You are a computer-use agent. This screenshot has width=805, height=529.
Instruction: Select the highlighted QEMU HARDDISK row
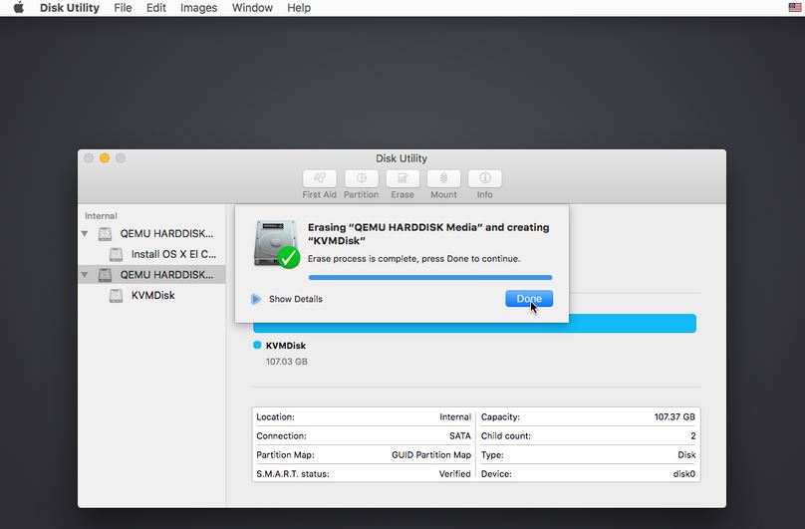[x=151, y=275]
